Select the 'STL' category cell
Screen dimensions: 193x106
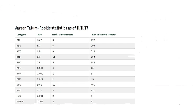point(19,57)
